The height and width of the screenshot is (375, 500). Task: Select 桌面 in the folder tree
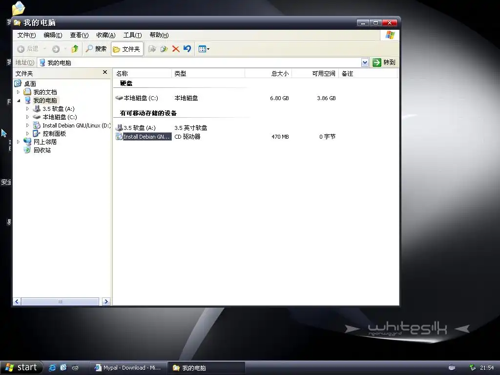pyautogui.click(x=30, y=83)
